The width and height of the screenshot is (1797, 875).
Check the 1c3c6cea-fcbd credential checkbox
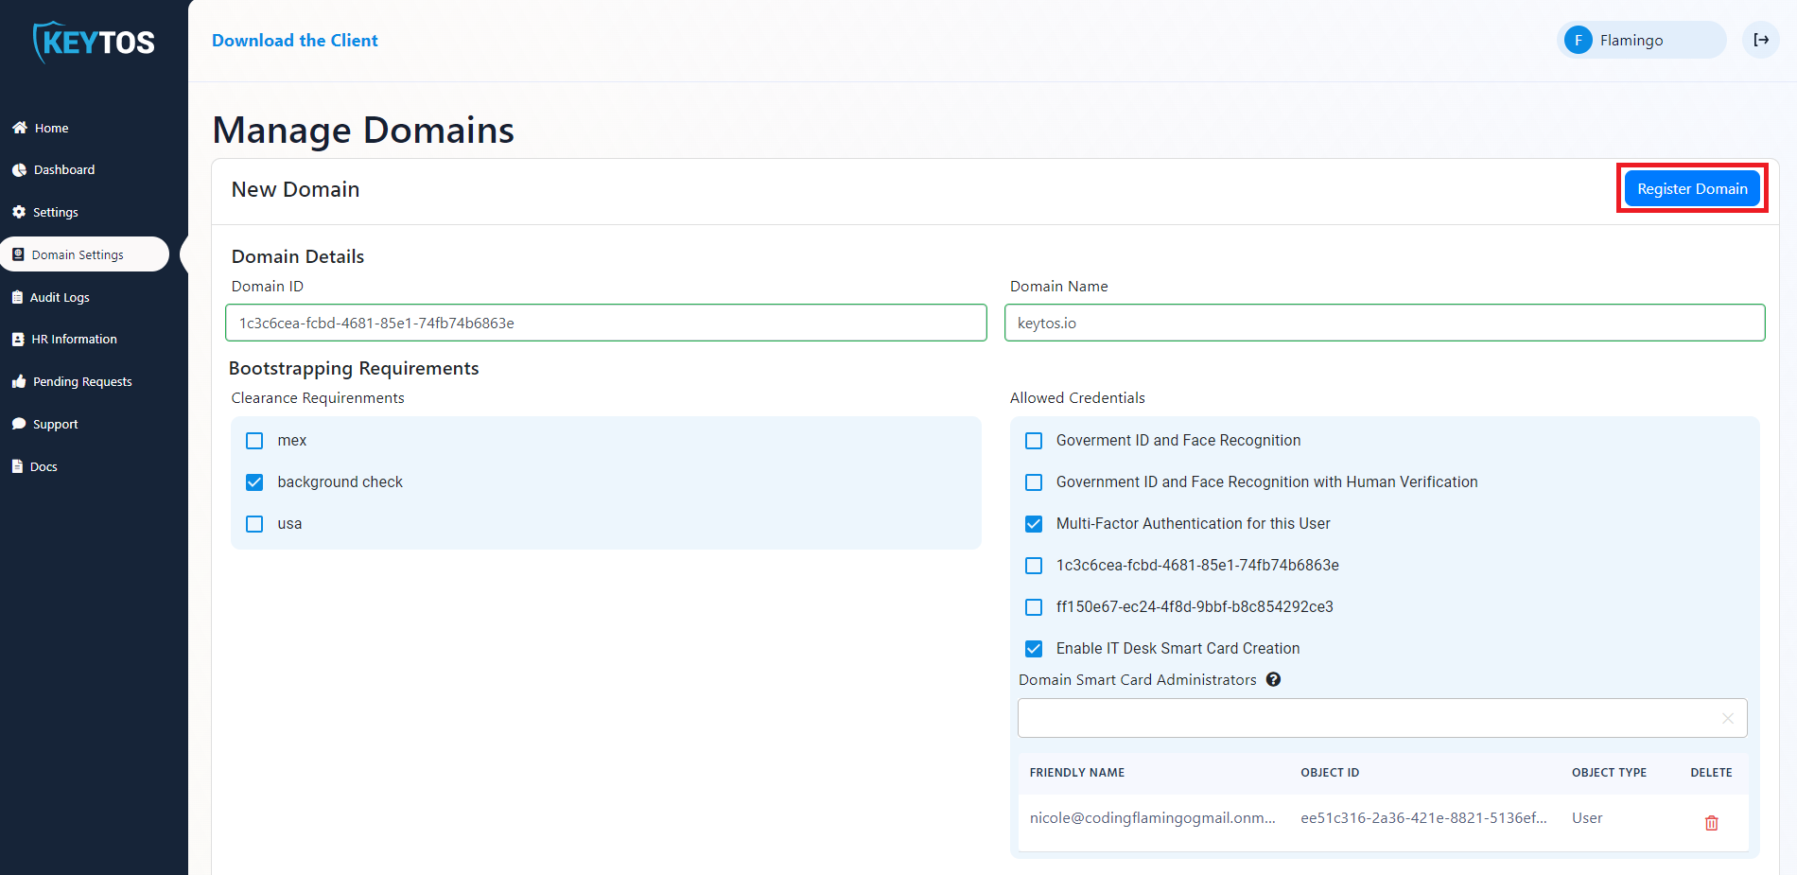click(1034, 566)
